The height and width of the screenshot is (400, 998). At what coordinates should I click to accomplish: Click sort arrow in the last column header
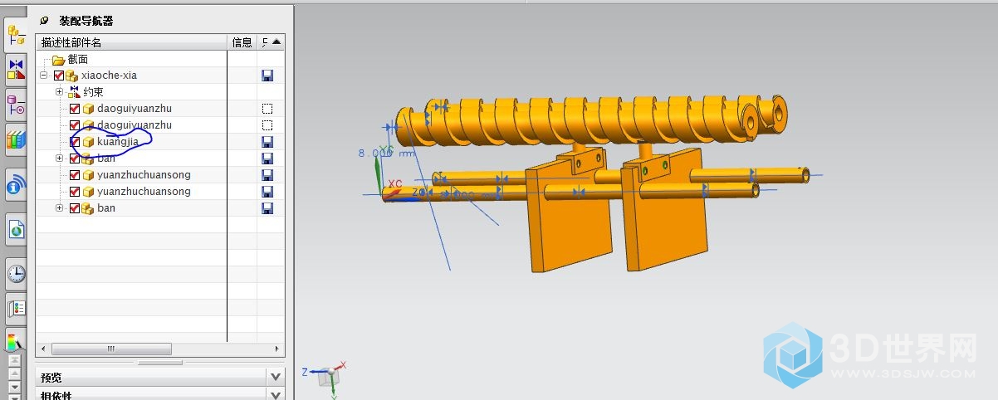click(x=276, y=41)
